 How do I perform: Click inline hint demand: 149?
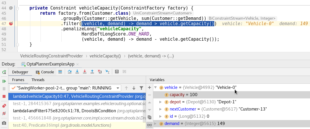pos(294,24)
